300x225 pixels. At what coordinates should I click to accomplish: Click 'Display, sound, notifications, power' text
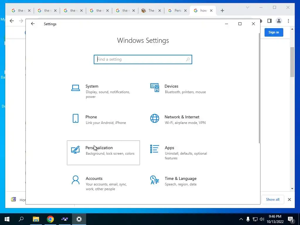coord(108,94)
